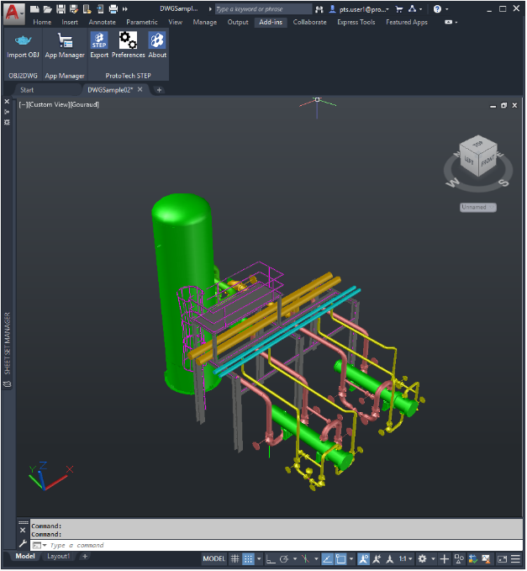Click the About icon in ProtoTech STEP panel
Image resolution: width=527 pixels, height=571 pixels.
point(157,40)
